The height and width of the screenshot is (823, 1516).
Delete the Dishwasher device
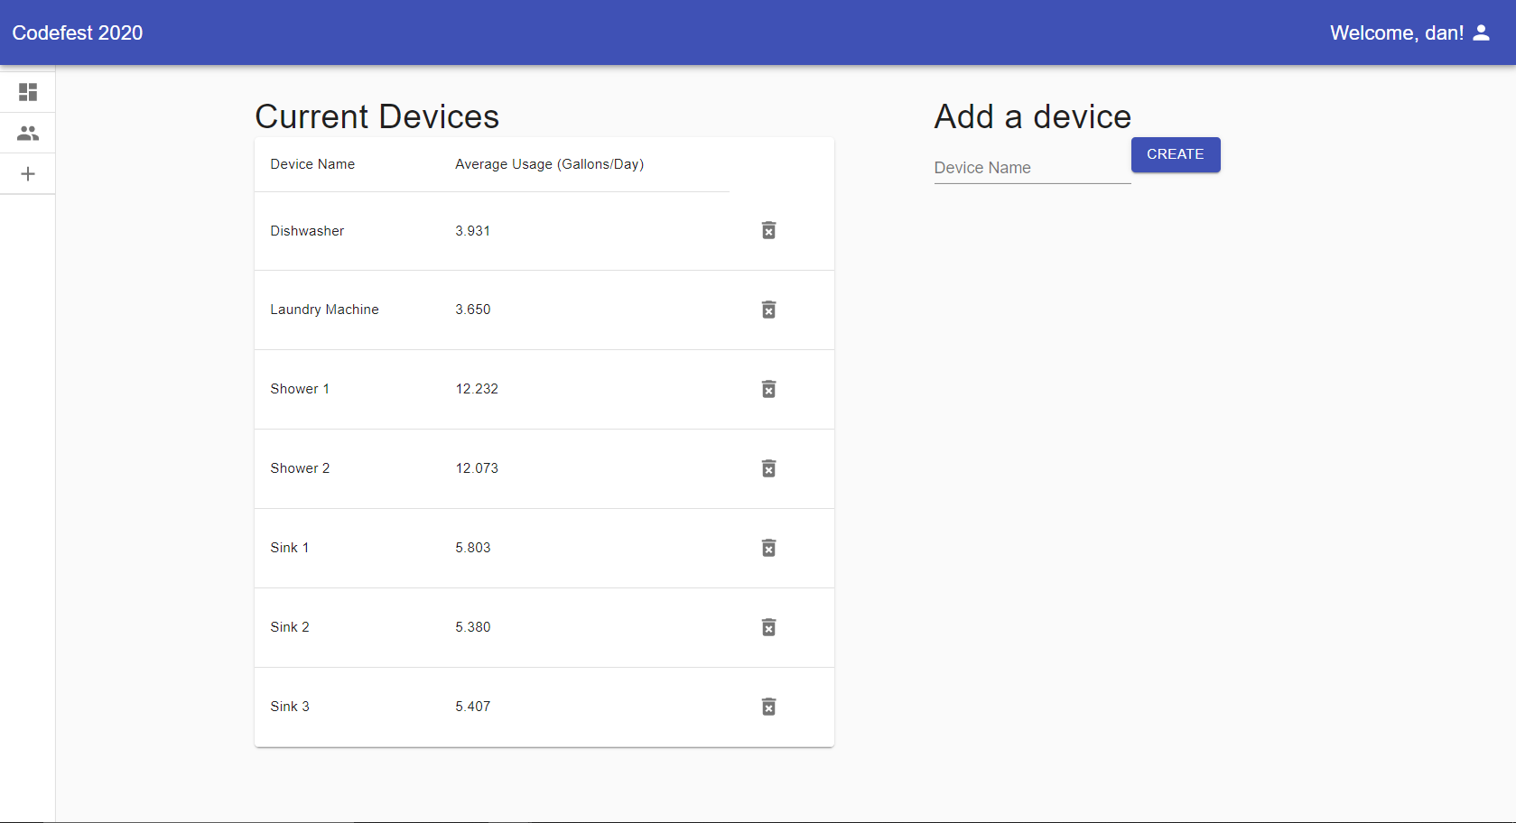[768, 230]
